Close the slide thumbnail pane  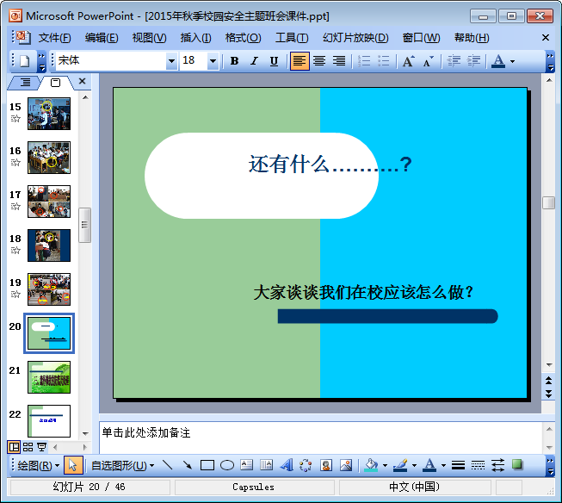[82, 82]
